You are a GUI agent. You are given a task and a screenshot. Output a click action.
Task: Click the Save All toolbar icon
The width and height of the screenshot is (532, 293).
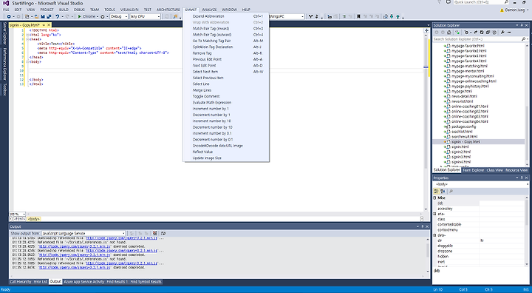(50, 16)
